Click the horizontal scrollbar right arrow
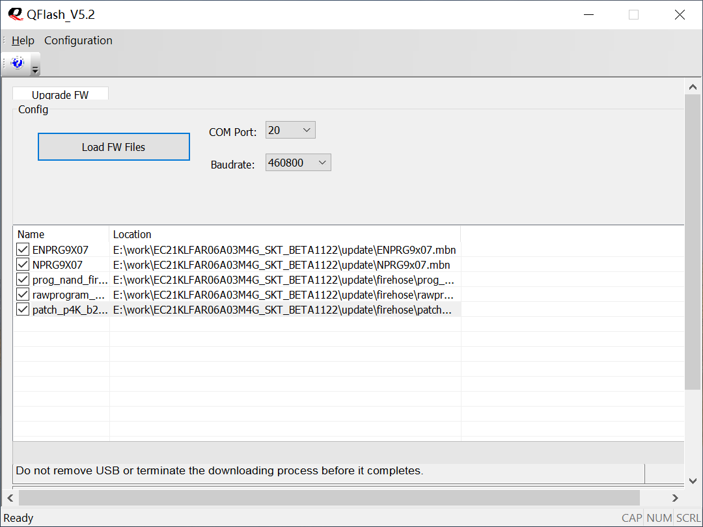The width and height of the screenshot is (703, 527). 675,498
